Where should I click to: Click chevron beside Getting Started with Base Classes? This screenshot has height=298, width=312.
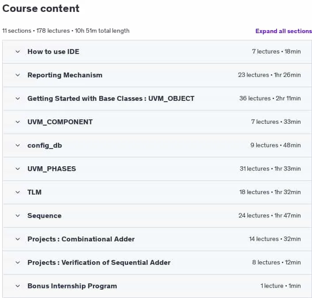(x=18, y=99)
